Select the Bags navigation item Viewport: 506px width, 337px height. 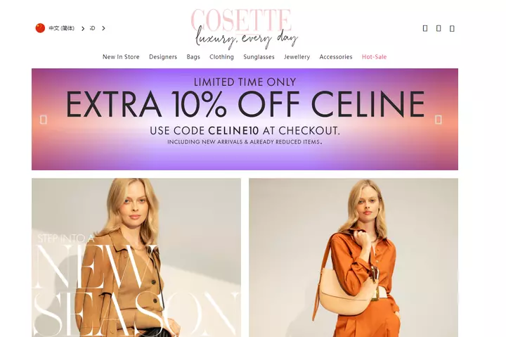pos(193,57)
